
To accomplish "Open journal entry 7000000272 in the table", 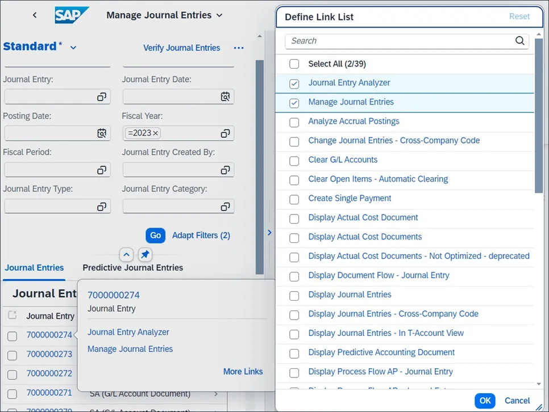I will pyautogui.click(x=49, y=373).
